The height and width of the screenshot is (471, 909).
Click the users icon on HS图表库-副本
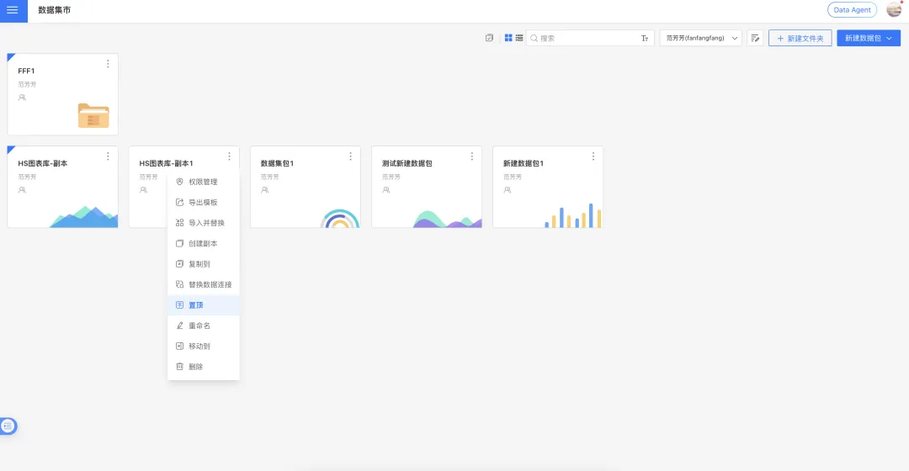[22, 190]
